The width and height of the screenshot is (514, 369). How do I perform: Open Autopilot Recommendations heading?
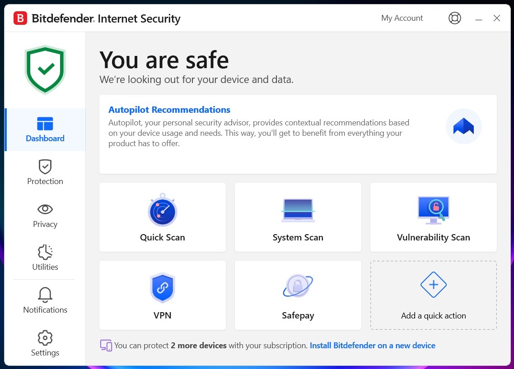tap(169, 110)
